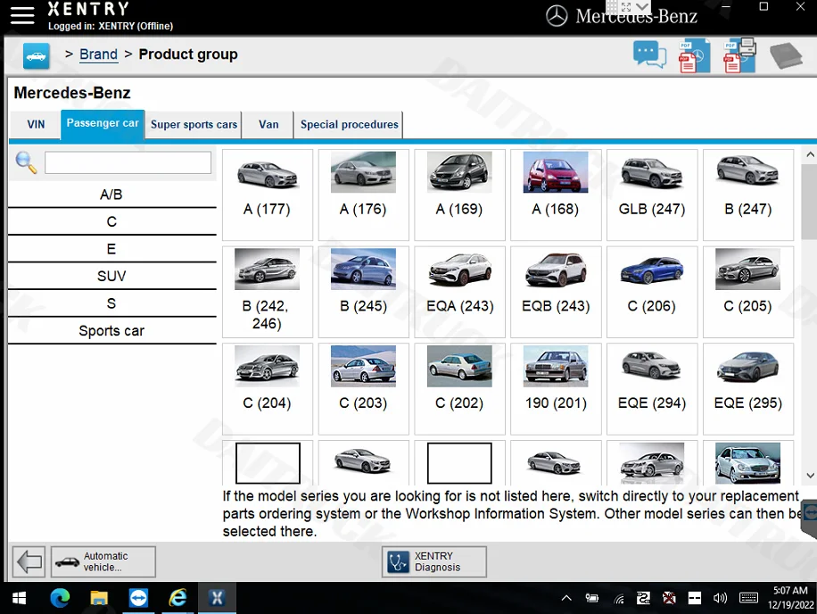Select the B (247) model
Image resolution: width=817 pixels, height=614 pixels.
[x=747, y=195]
